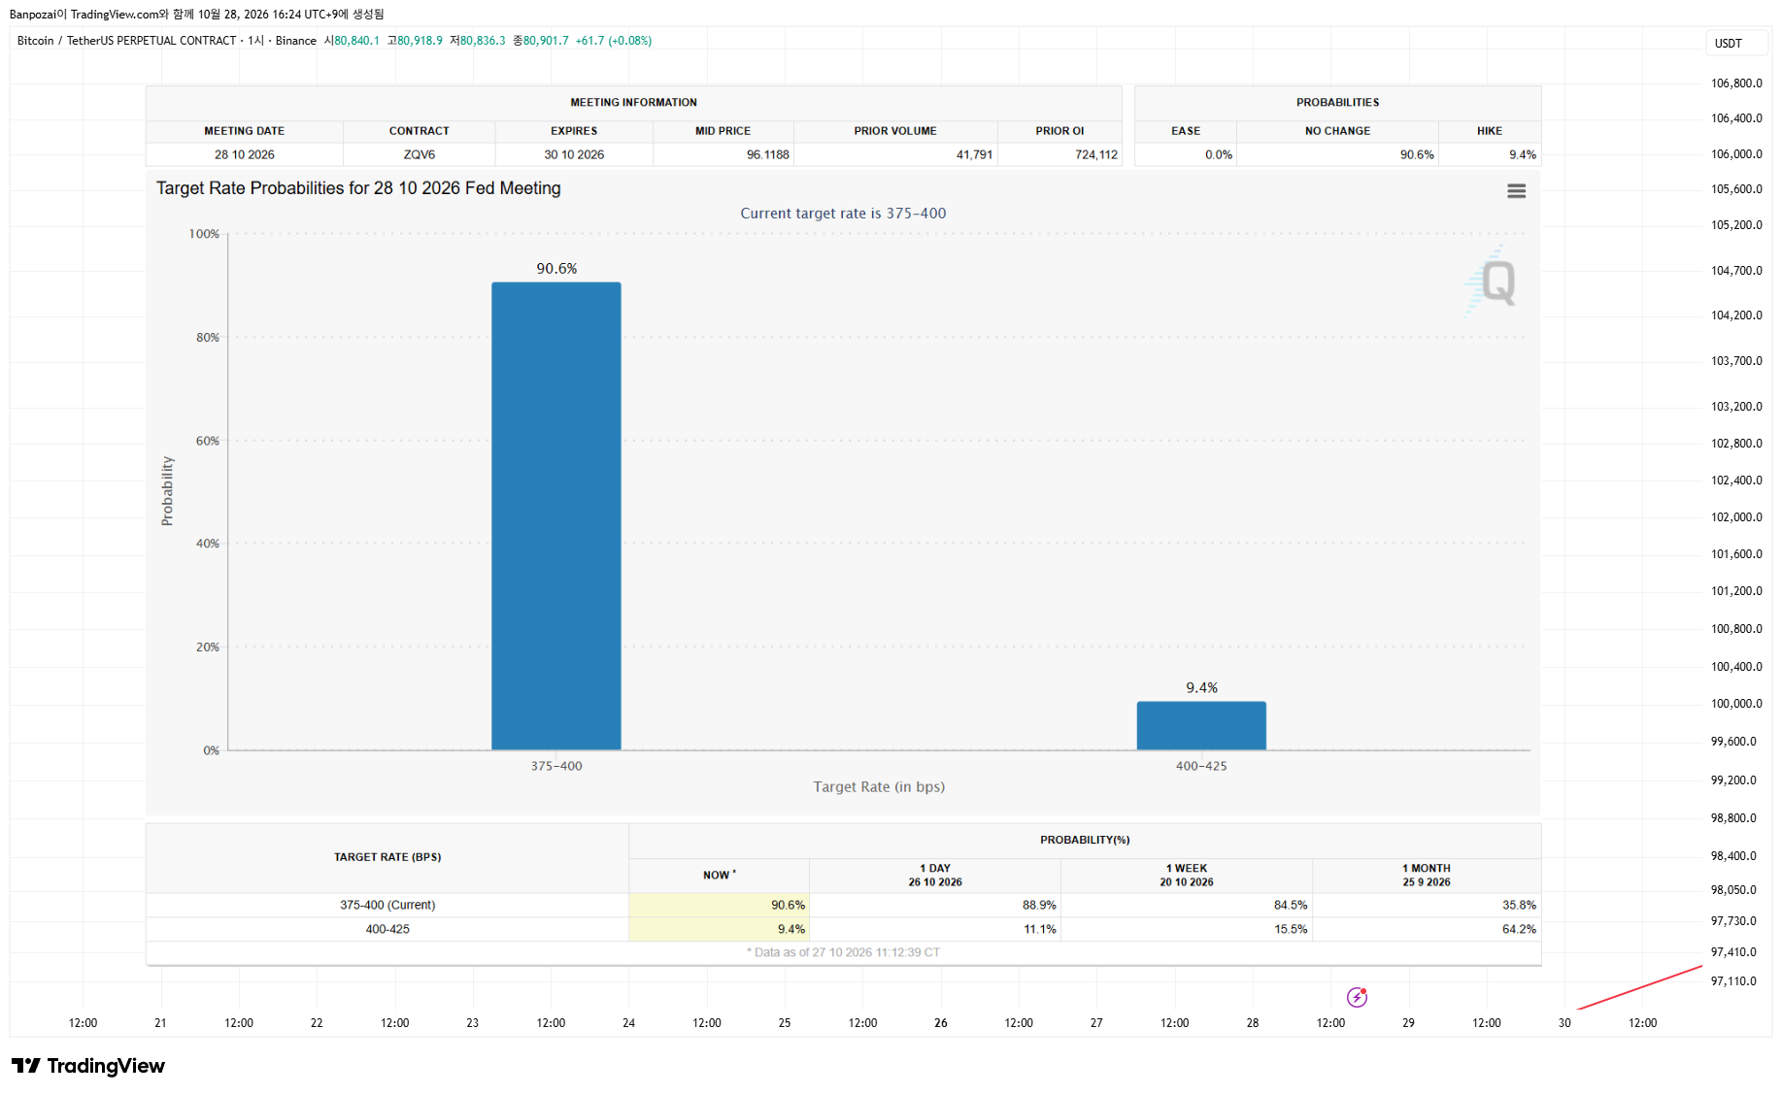Click the 90.6% probability bar for 375–400
Screen dimensions: 1782x1095
tap(556, 515)
